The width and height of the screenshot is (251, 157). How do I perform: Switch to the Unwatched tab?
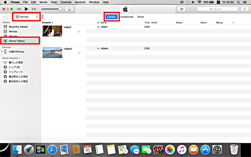[126, 17]
